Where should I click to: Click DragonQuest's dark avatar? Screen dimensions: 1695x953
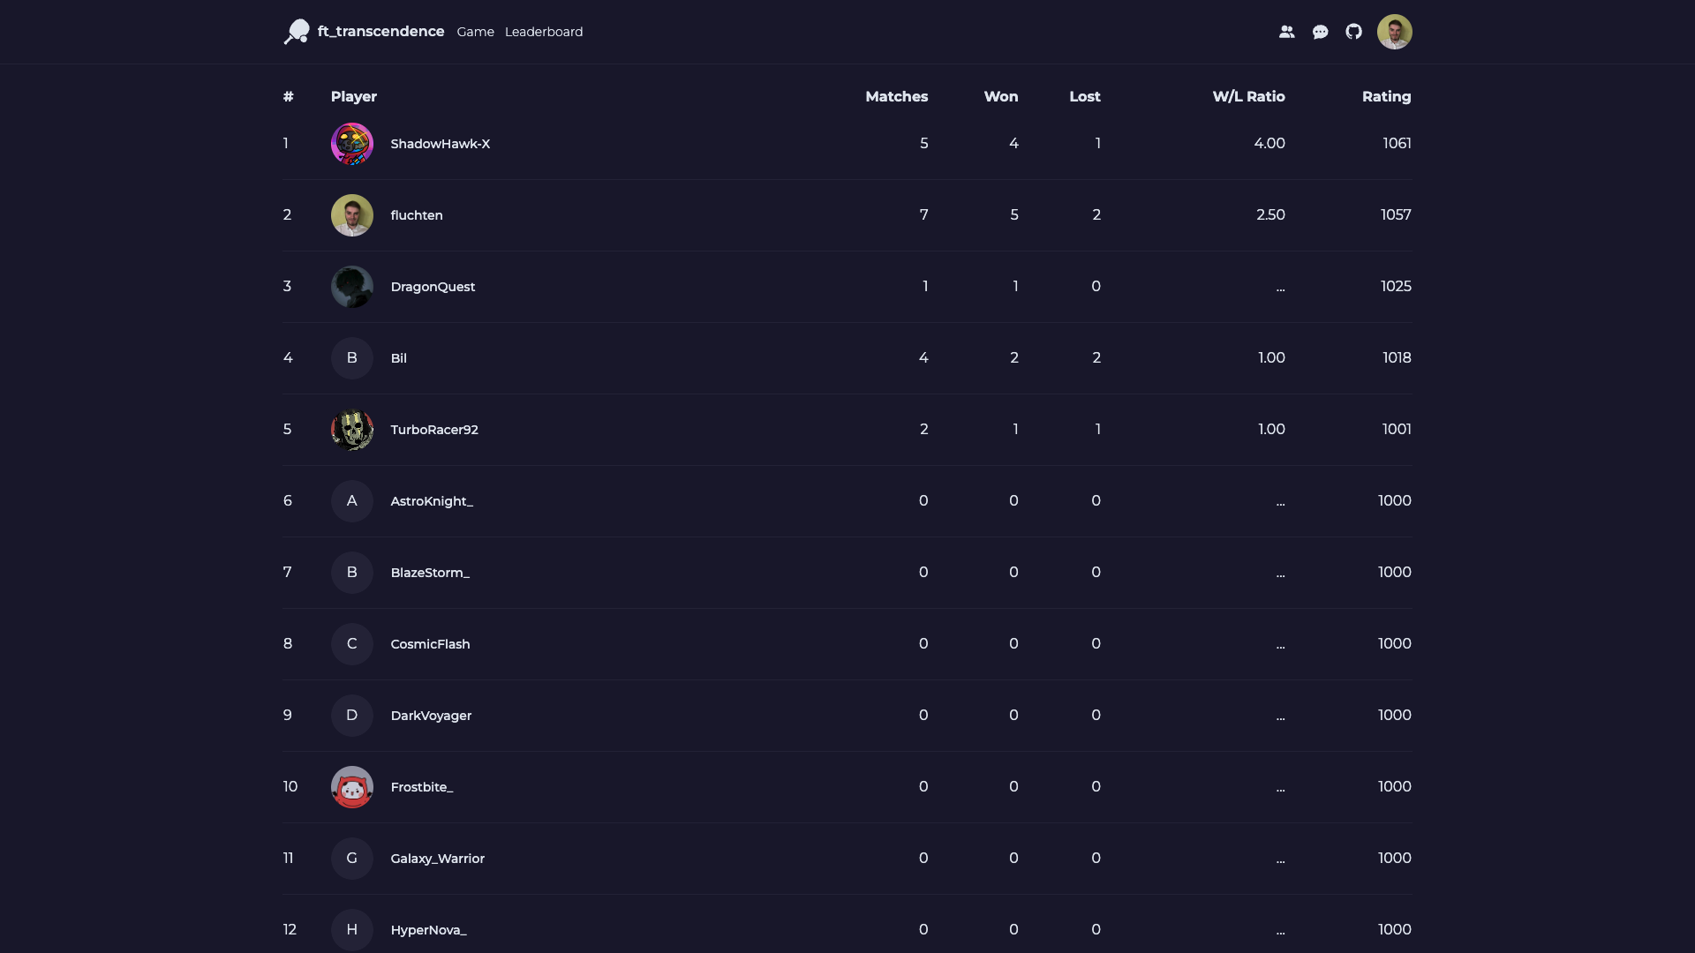[x=352, y=287]
